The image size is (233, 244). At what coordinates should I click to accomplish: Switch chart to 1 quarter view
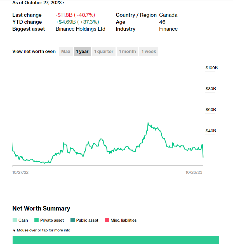(x=103, y=52)
